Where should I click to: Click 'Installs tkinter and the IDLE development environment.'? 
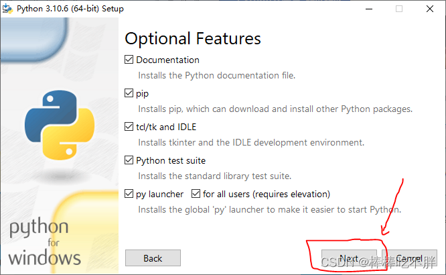251,142
